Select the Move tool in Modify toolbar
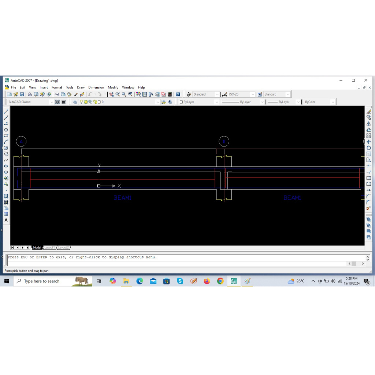 tap(368, 142)
